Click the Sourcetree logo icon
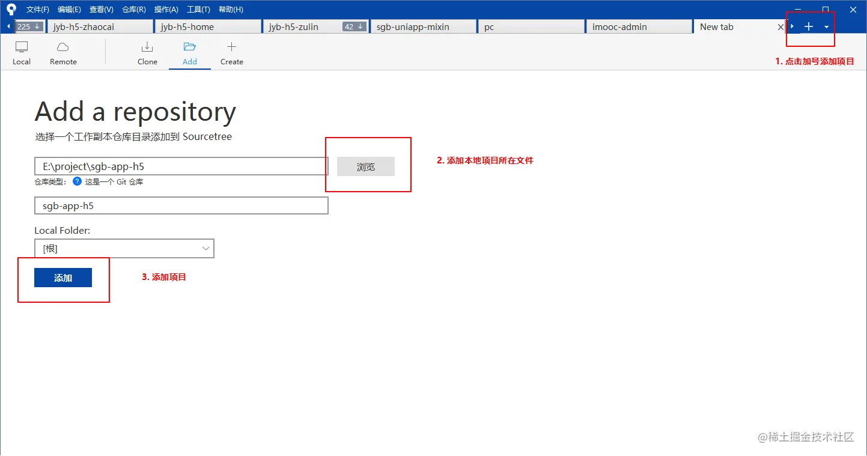 [11, 9]
